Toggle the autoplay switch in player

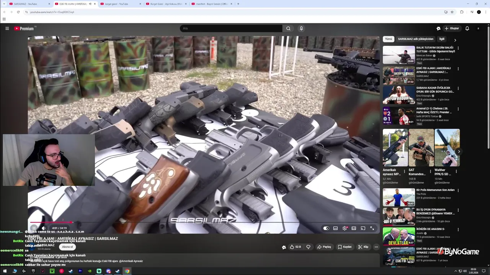tap(326, 228)
